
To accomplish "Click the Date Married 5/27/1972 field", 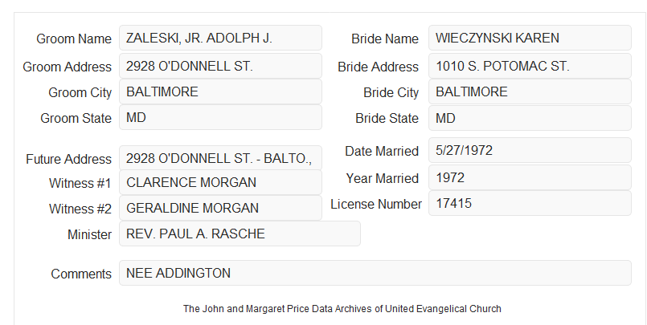I will point(530,150).
